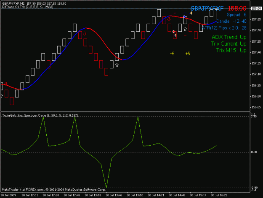This screenshot has height=198, width=263.
Task: Click the 156.65 price axis label
Action: point(256,107)
